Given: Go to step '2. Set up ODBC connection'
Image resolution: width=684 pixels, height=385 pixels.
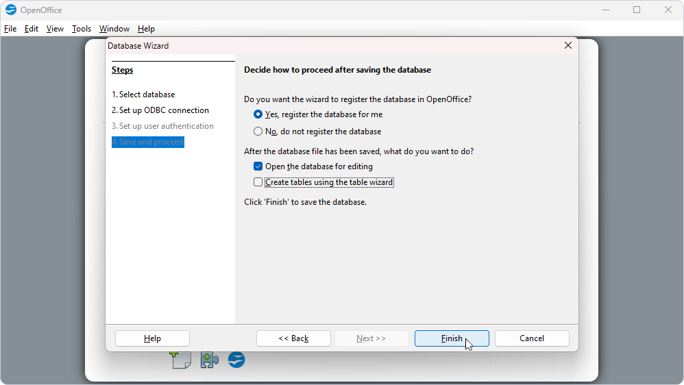Looking at the screenshot, I should click(x=160, y=110).
